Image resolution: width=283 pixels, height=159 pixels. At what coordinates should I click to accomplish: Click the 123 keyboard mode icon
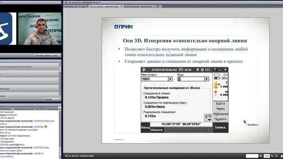207,70
